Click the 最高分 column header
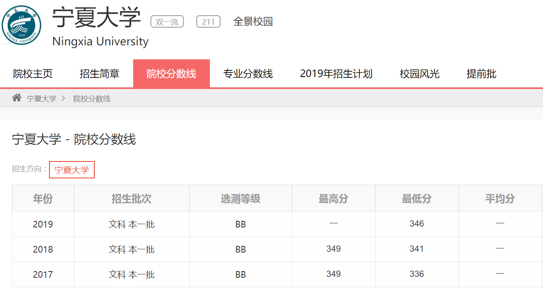This screenshot has height=288, width=543. tap(334, 199)
